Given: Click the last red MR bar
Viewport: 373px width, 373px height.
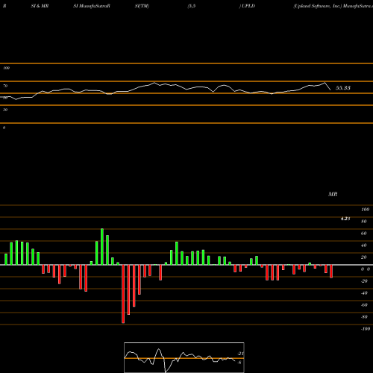Looking at the screenshot, I should [331, 272].
